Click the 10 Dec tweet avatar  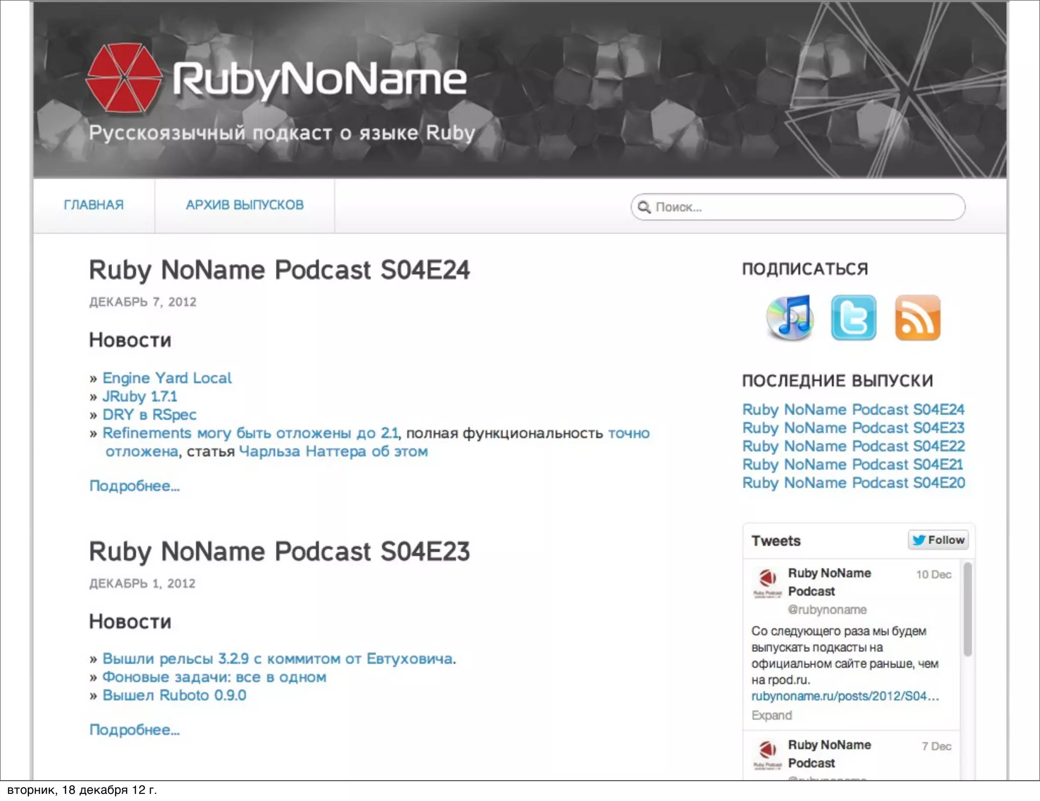767,582
